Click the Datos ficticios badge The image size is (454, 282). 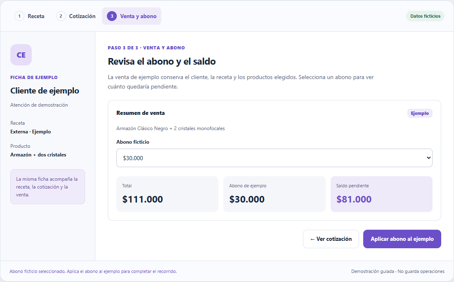pyautogui.click(x=425, y=16)
